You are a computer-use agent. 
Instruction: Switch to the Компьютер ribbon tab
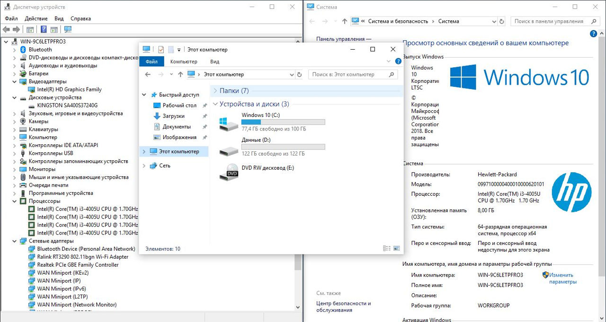pos(184,61)
